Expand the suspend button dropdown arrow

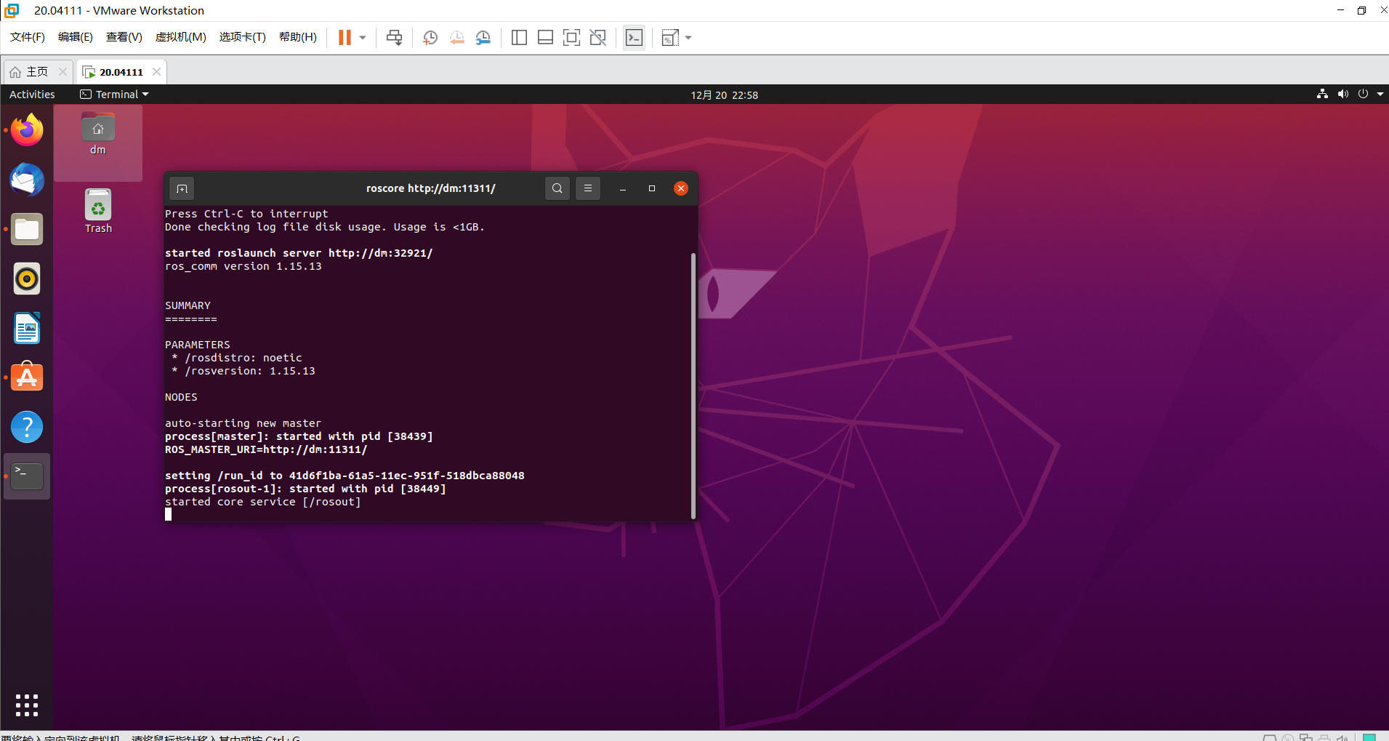pos(362,37)
